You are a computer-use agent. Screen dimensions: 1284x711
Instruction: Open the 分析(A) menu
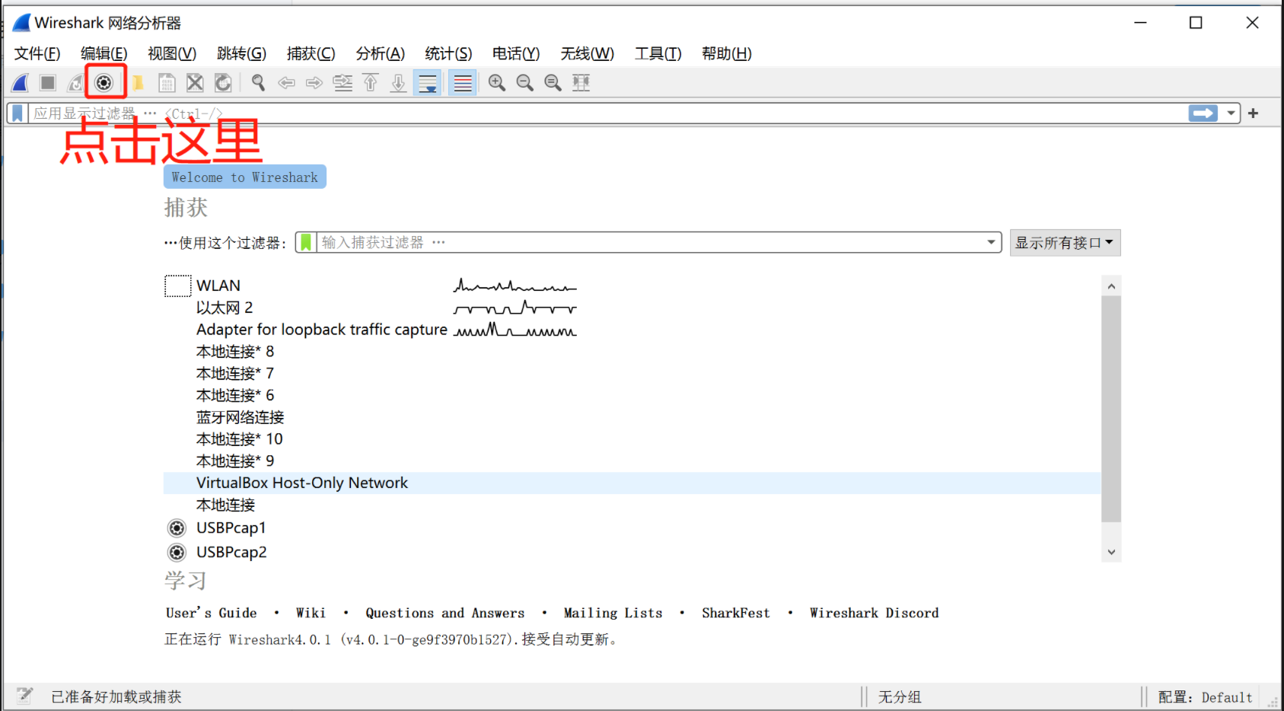click(381, 53)
